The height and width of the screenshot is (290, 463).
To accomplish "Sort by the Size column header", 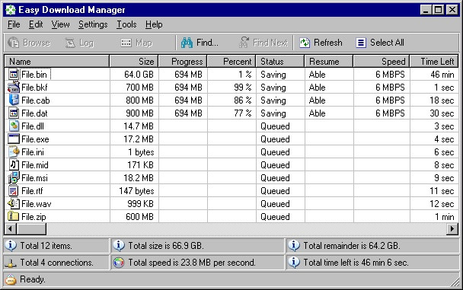I will [x=134, y=62].
